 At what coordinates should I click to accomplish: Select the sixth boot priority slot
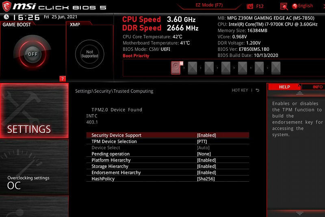(x=259, y=68)
